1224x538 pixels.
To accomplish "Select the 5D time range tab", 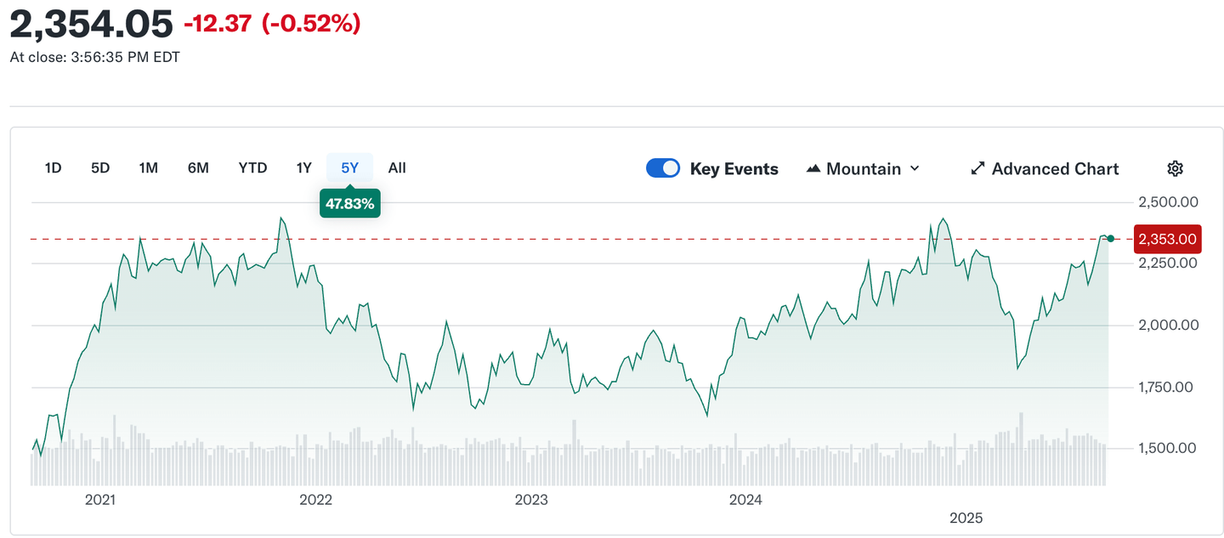I will coord(100,167).
